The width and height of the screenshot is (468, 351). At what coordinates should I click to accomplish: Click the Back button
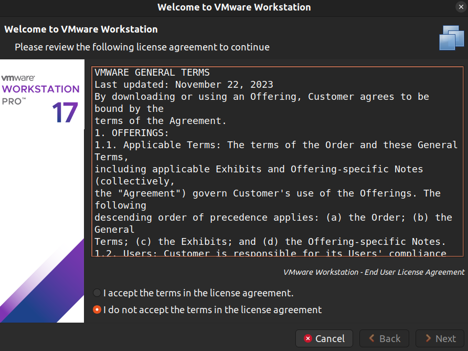[x=384, y=338]
